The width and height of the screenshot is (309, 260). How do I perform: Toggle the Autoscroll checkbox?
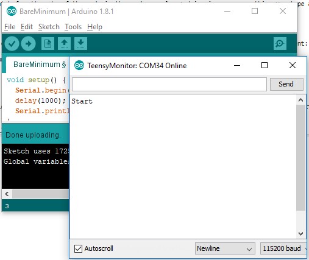point(78,248)
